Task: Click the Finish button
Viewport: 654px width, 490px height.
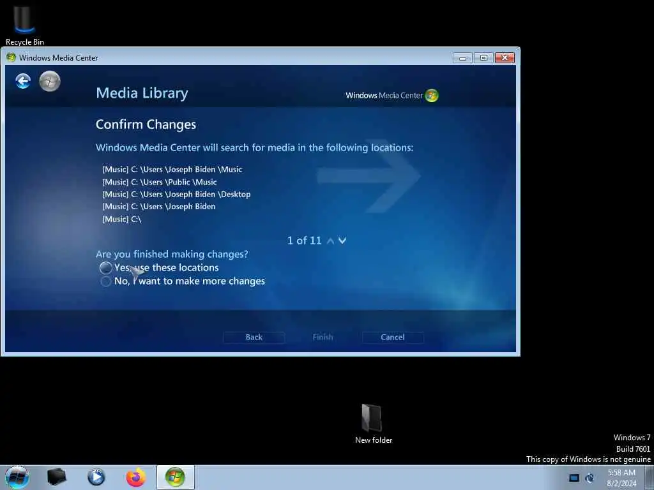Action: click(323, 337)
